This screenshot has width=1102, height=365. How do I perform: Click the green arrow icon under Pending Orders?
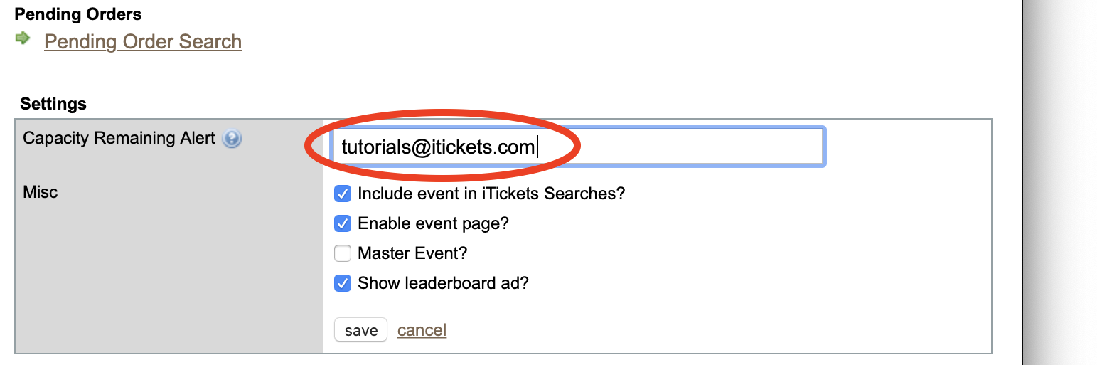[23, 38]
